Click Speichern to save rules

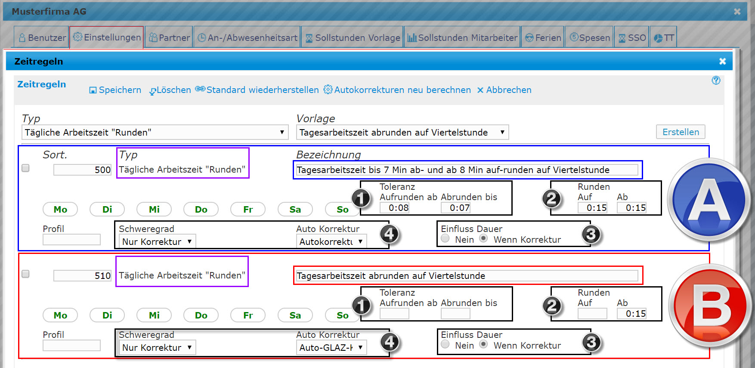click(x=120, y=90)
